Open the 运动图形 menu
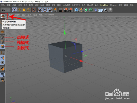The height and width of the screenshot is (103, 137). [76, 5]
